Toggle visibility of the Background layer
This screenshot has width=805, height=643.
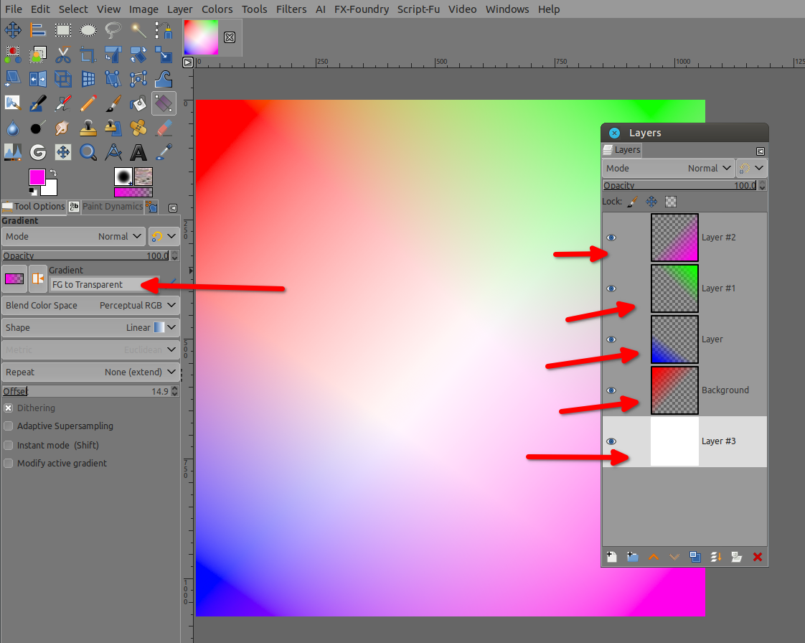pyautogui.click(x=611, y=390)
